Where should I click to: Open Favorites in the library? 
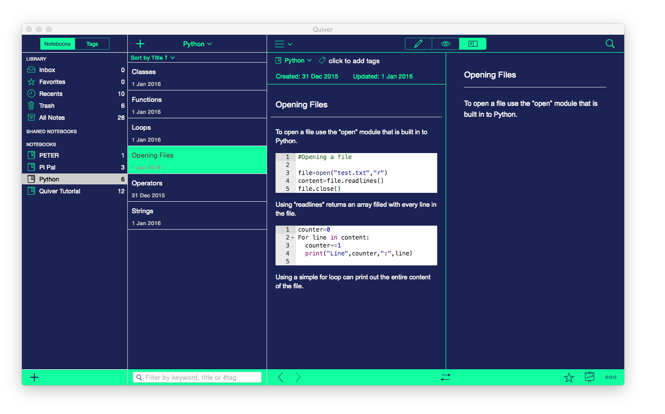pyautogui.click(x=75, y=82)
